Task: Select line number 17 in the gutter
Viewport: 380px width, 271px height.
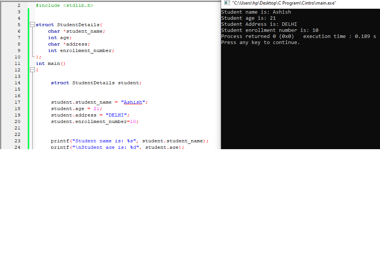Action: (x=17, y=102)
